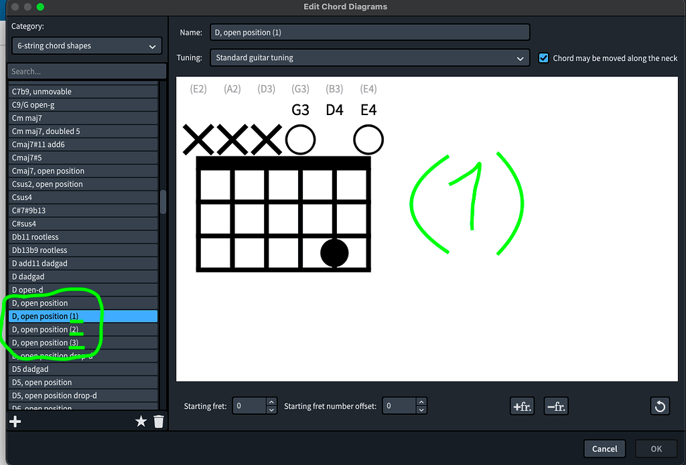Click the Cancel button
The width and height of the screenshot is (686, 465).
point(604,448)
